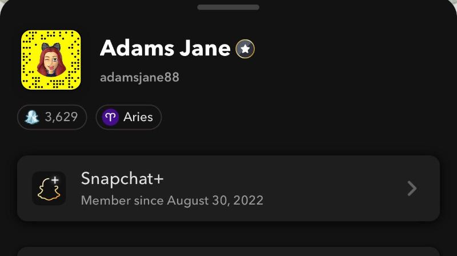Open the Aries label text

(138, 117)
